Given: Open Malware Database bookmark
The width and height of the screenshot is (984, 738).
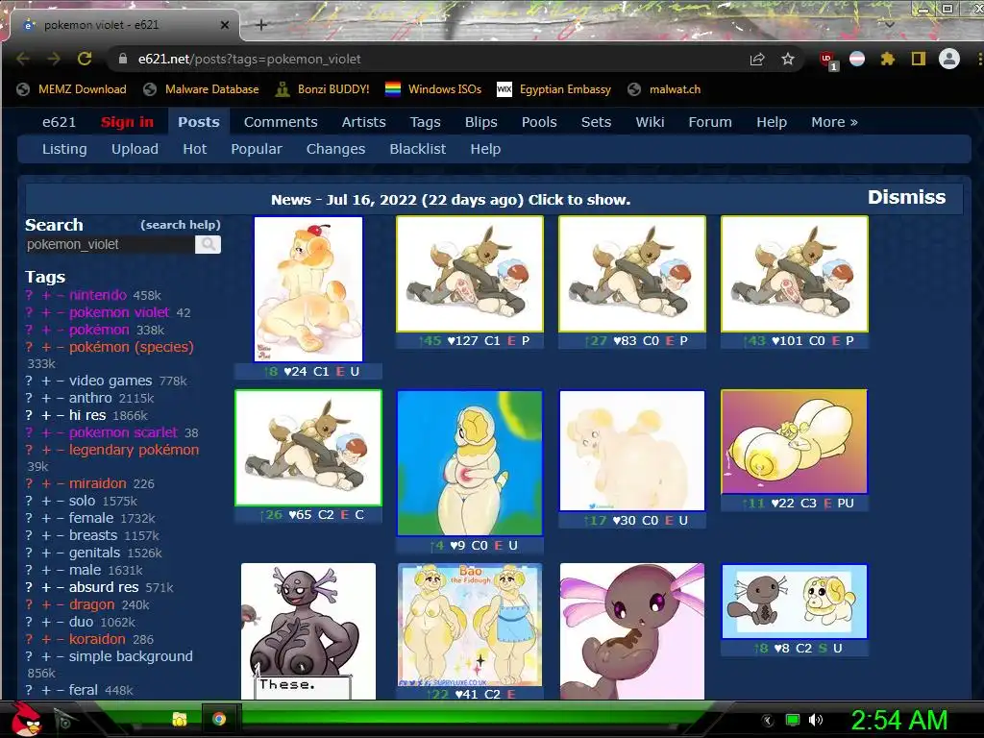Looking at the screenshot, I should pyautogui.click(x=201, y=89).
